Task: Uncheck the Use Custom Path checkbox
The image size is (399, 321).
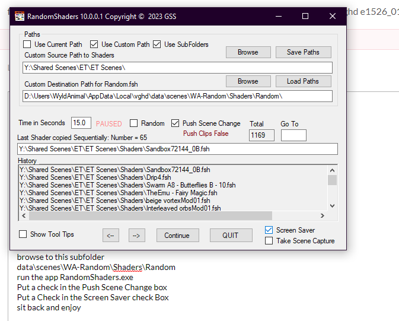Action: pyautogui.click(x=94, y=45)
